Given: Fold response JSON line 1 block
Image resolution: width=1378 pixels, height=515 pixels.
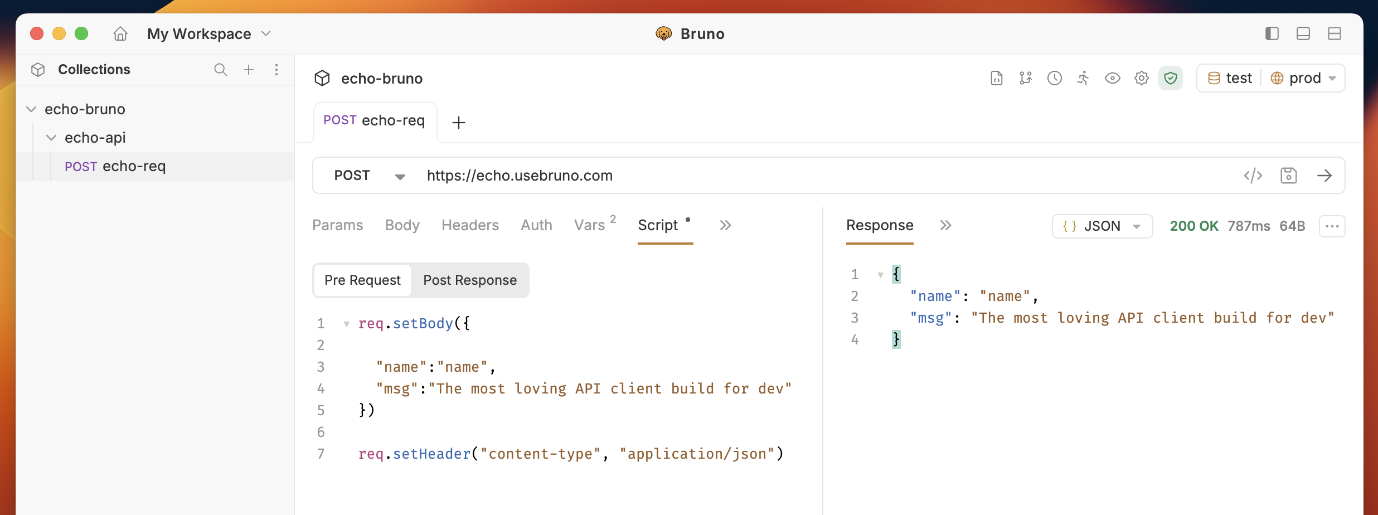Looking at the screenshot, I should (880, 275).
